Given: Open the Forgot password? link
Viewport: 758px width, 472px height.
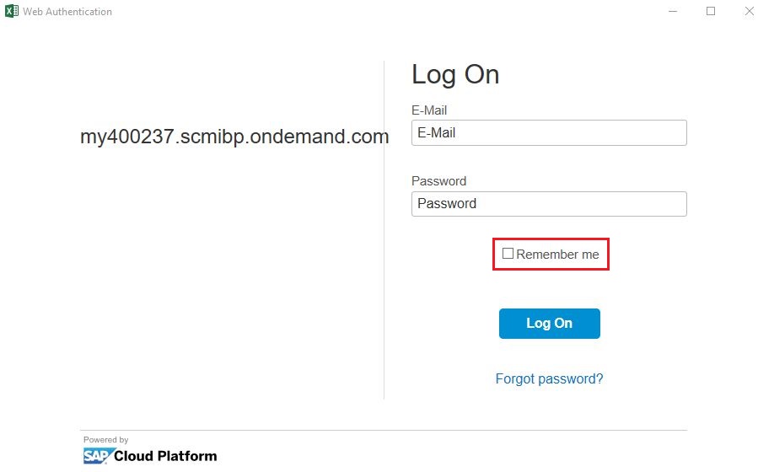Looking at the screenshot, I should pos(549,378).
